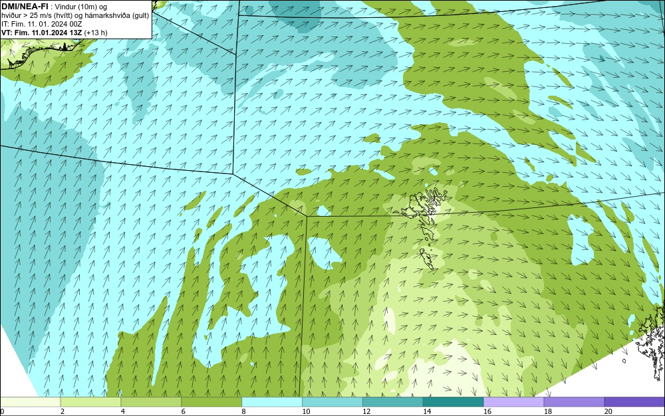Click the yellow-green 2–4 m/s legend swatch
Viewport: 665px width, 416px height.
[x=90, y=401]
